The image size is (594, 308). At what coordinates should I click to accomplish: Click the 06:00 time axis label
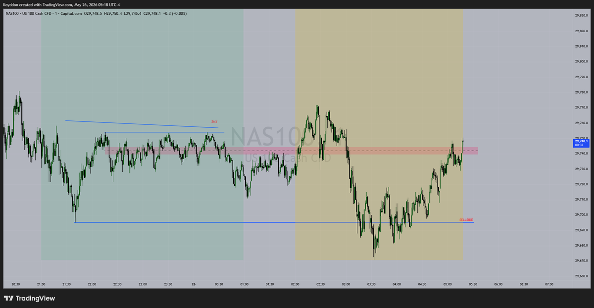(498, 284)
